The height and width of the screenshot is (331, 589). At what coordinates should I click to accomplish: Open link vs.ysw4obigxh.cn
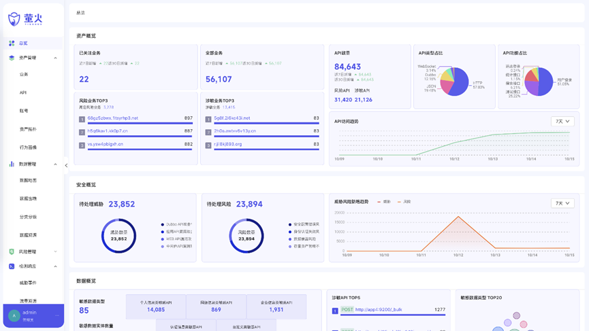(105, 144)
